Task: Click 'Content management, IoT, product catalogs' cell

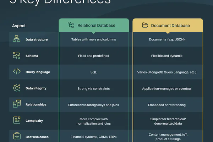Action: (x=168, y=137)
